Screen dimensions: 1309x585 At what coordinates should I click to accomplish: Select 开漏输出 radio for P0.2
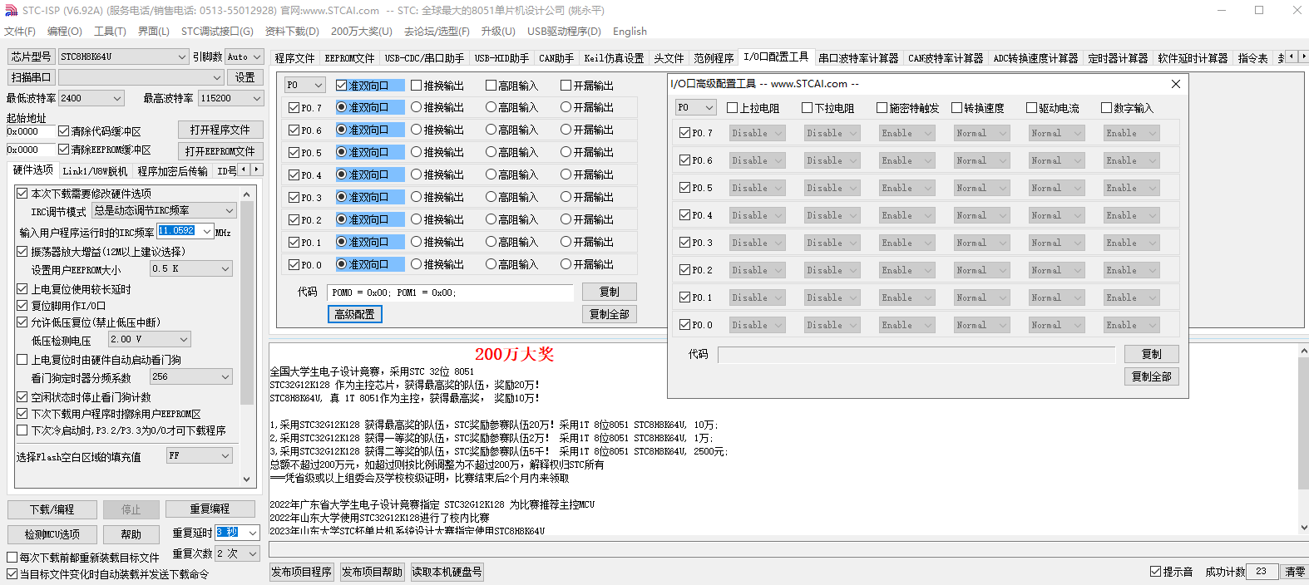pos(587,219)
